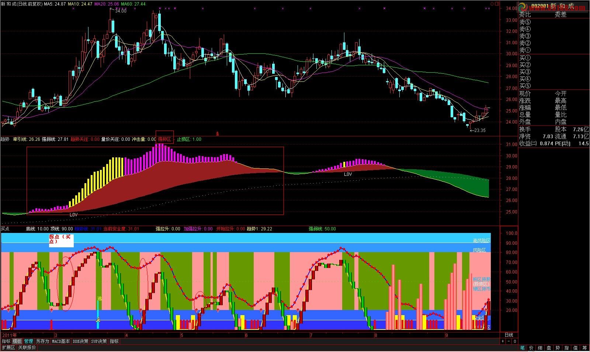590x352 pixels.
Task: Select the DDE决策 template tab
Action: pyautogui.click(x=81, y=341)
